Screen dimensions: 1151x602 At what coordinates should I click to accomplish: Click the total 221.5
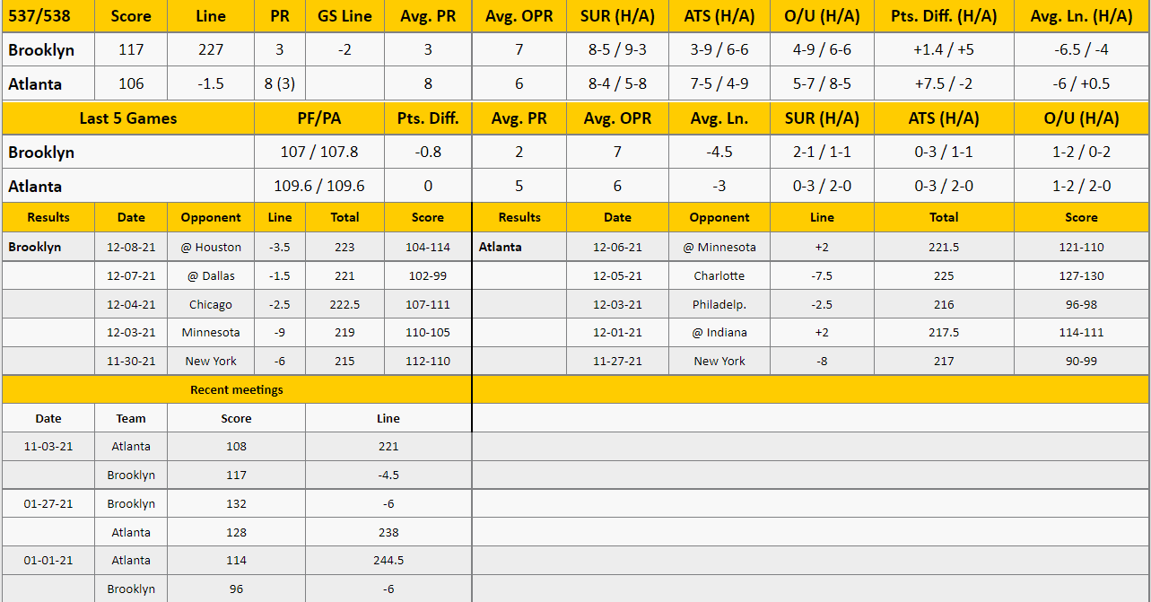point(944,247)
